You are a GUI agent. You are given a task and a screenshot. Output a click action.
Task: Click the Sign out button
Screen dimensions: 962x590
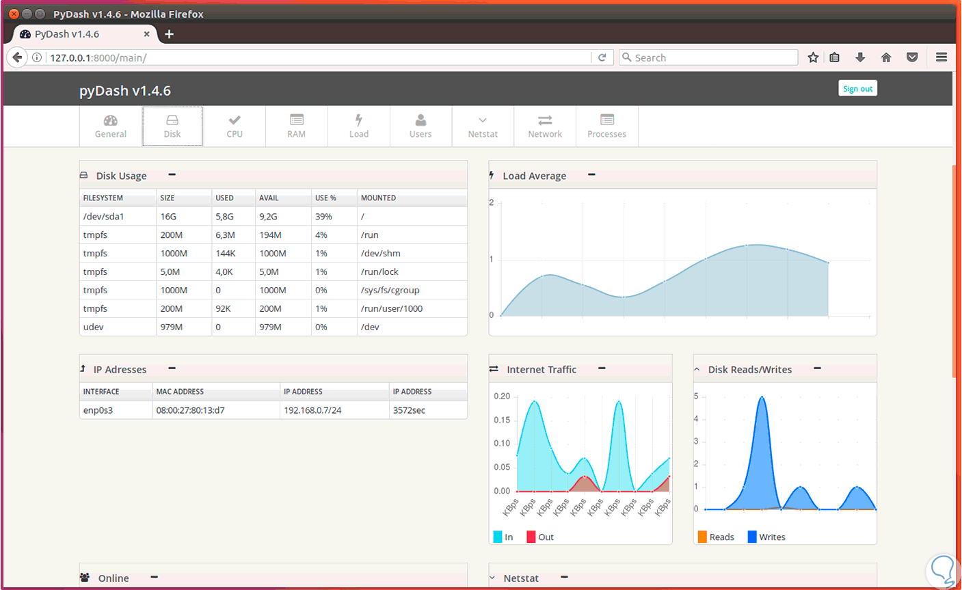coord(857,88)
